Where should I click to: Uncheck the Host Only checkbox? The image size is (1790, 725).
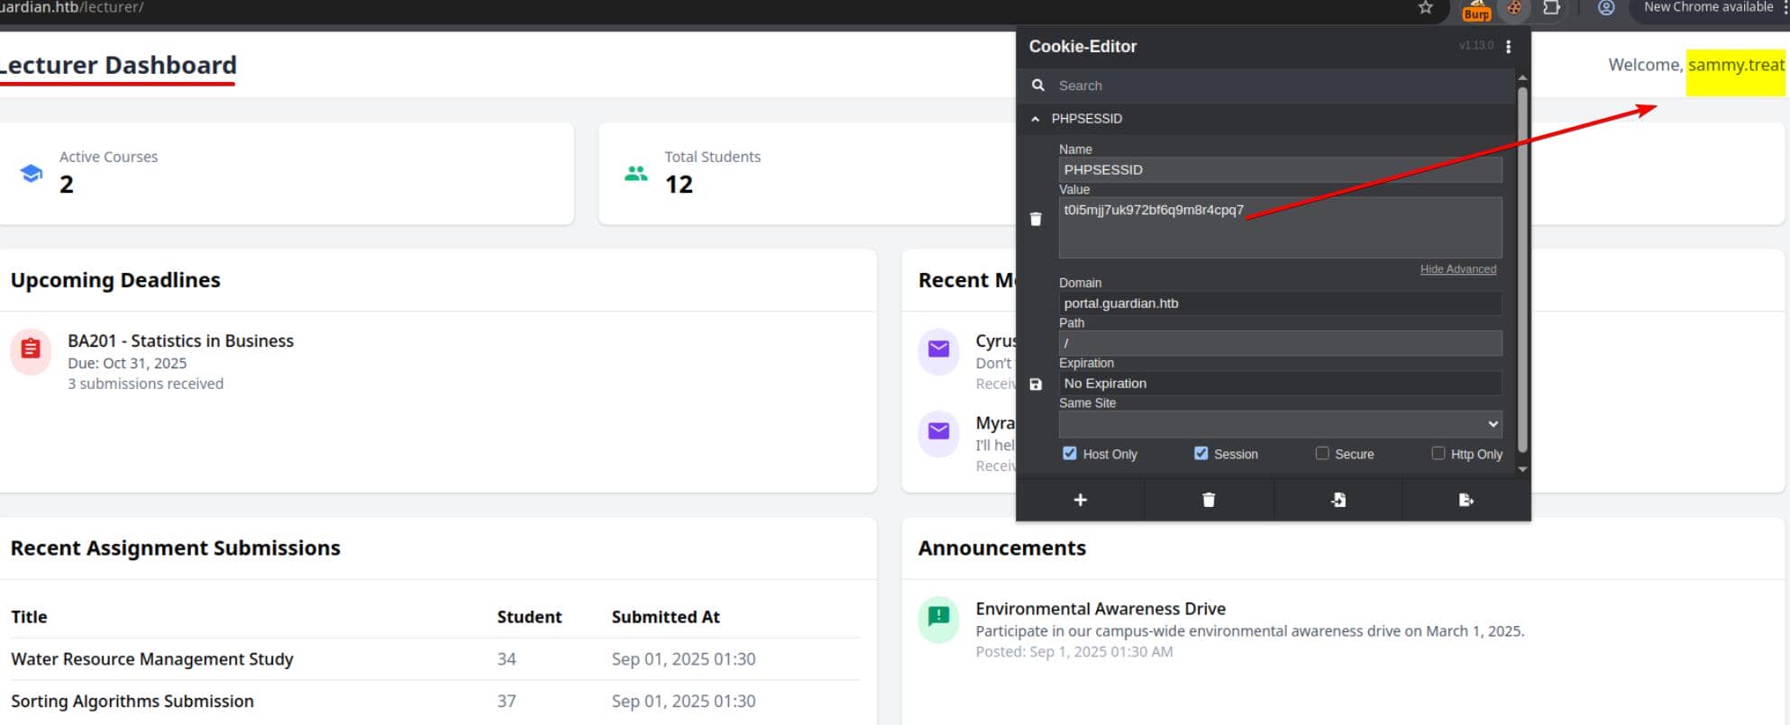(x=1069, y=453)
